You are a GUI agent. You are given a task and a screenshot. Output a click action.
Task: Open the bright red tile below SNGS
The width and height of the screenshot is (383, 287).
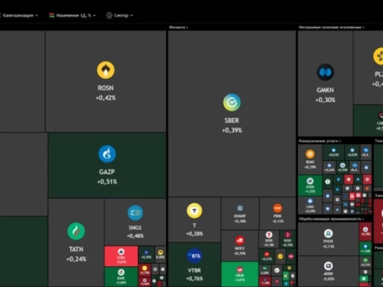coord(121,256)
